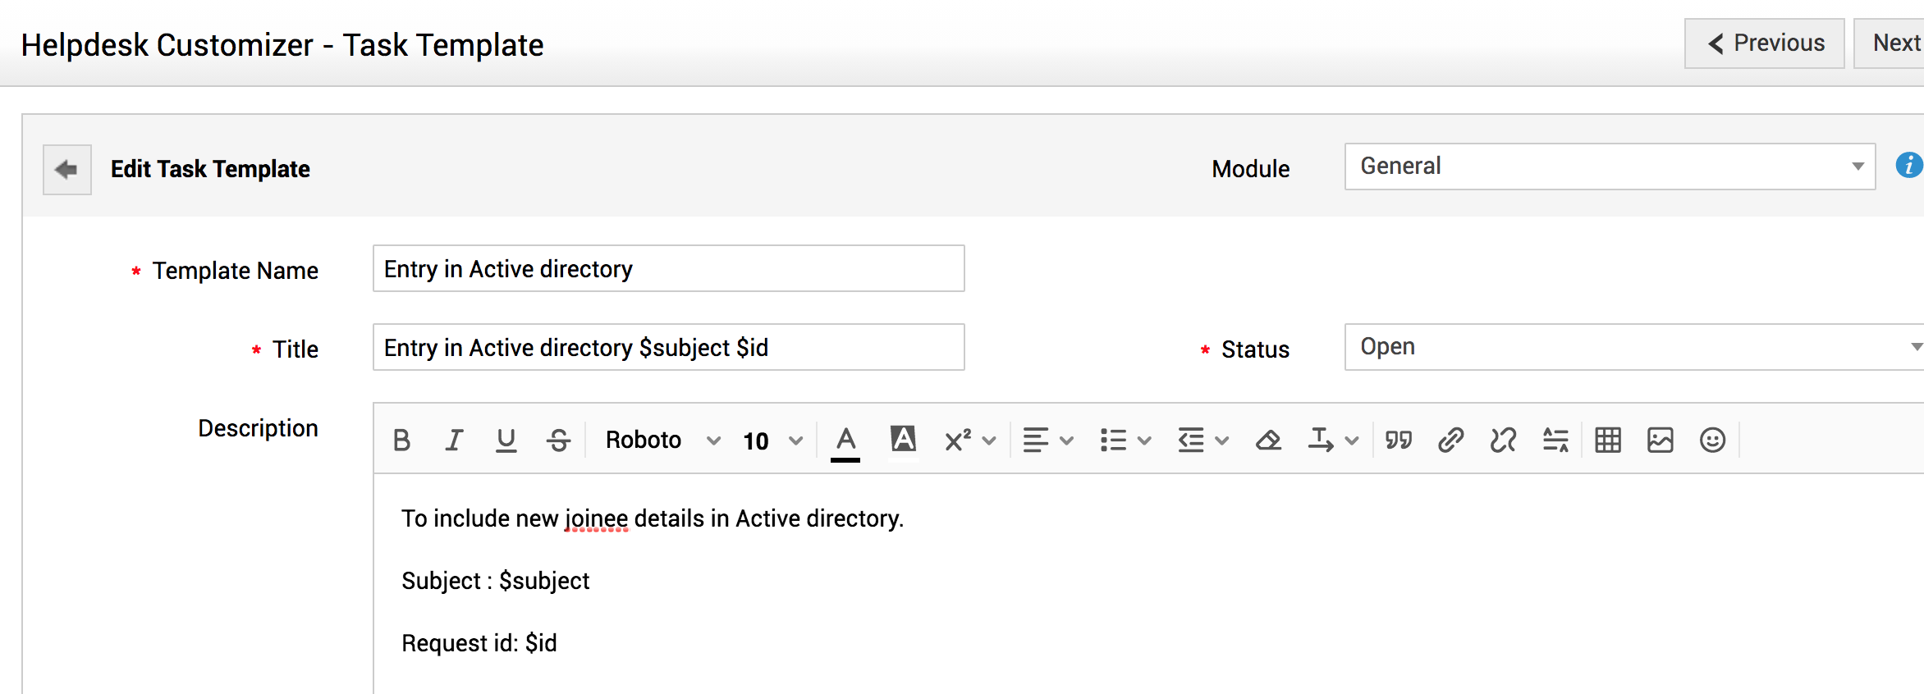The width and height of the screenshot is (1924, 694).
Task: Toggle italic formatting in editor toolbar
Action: point(454,441)
